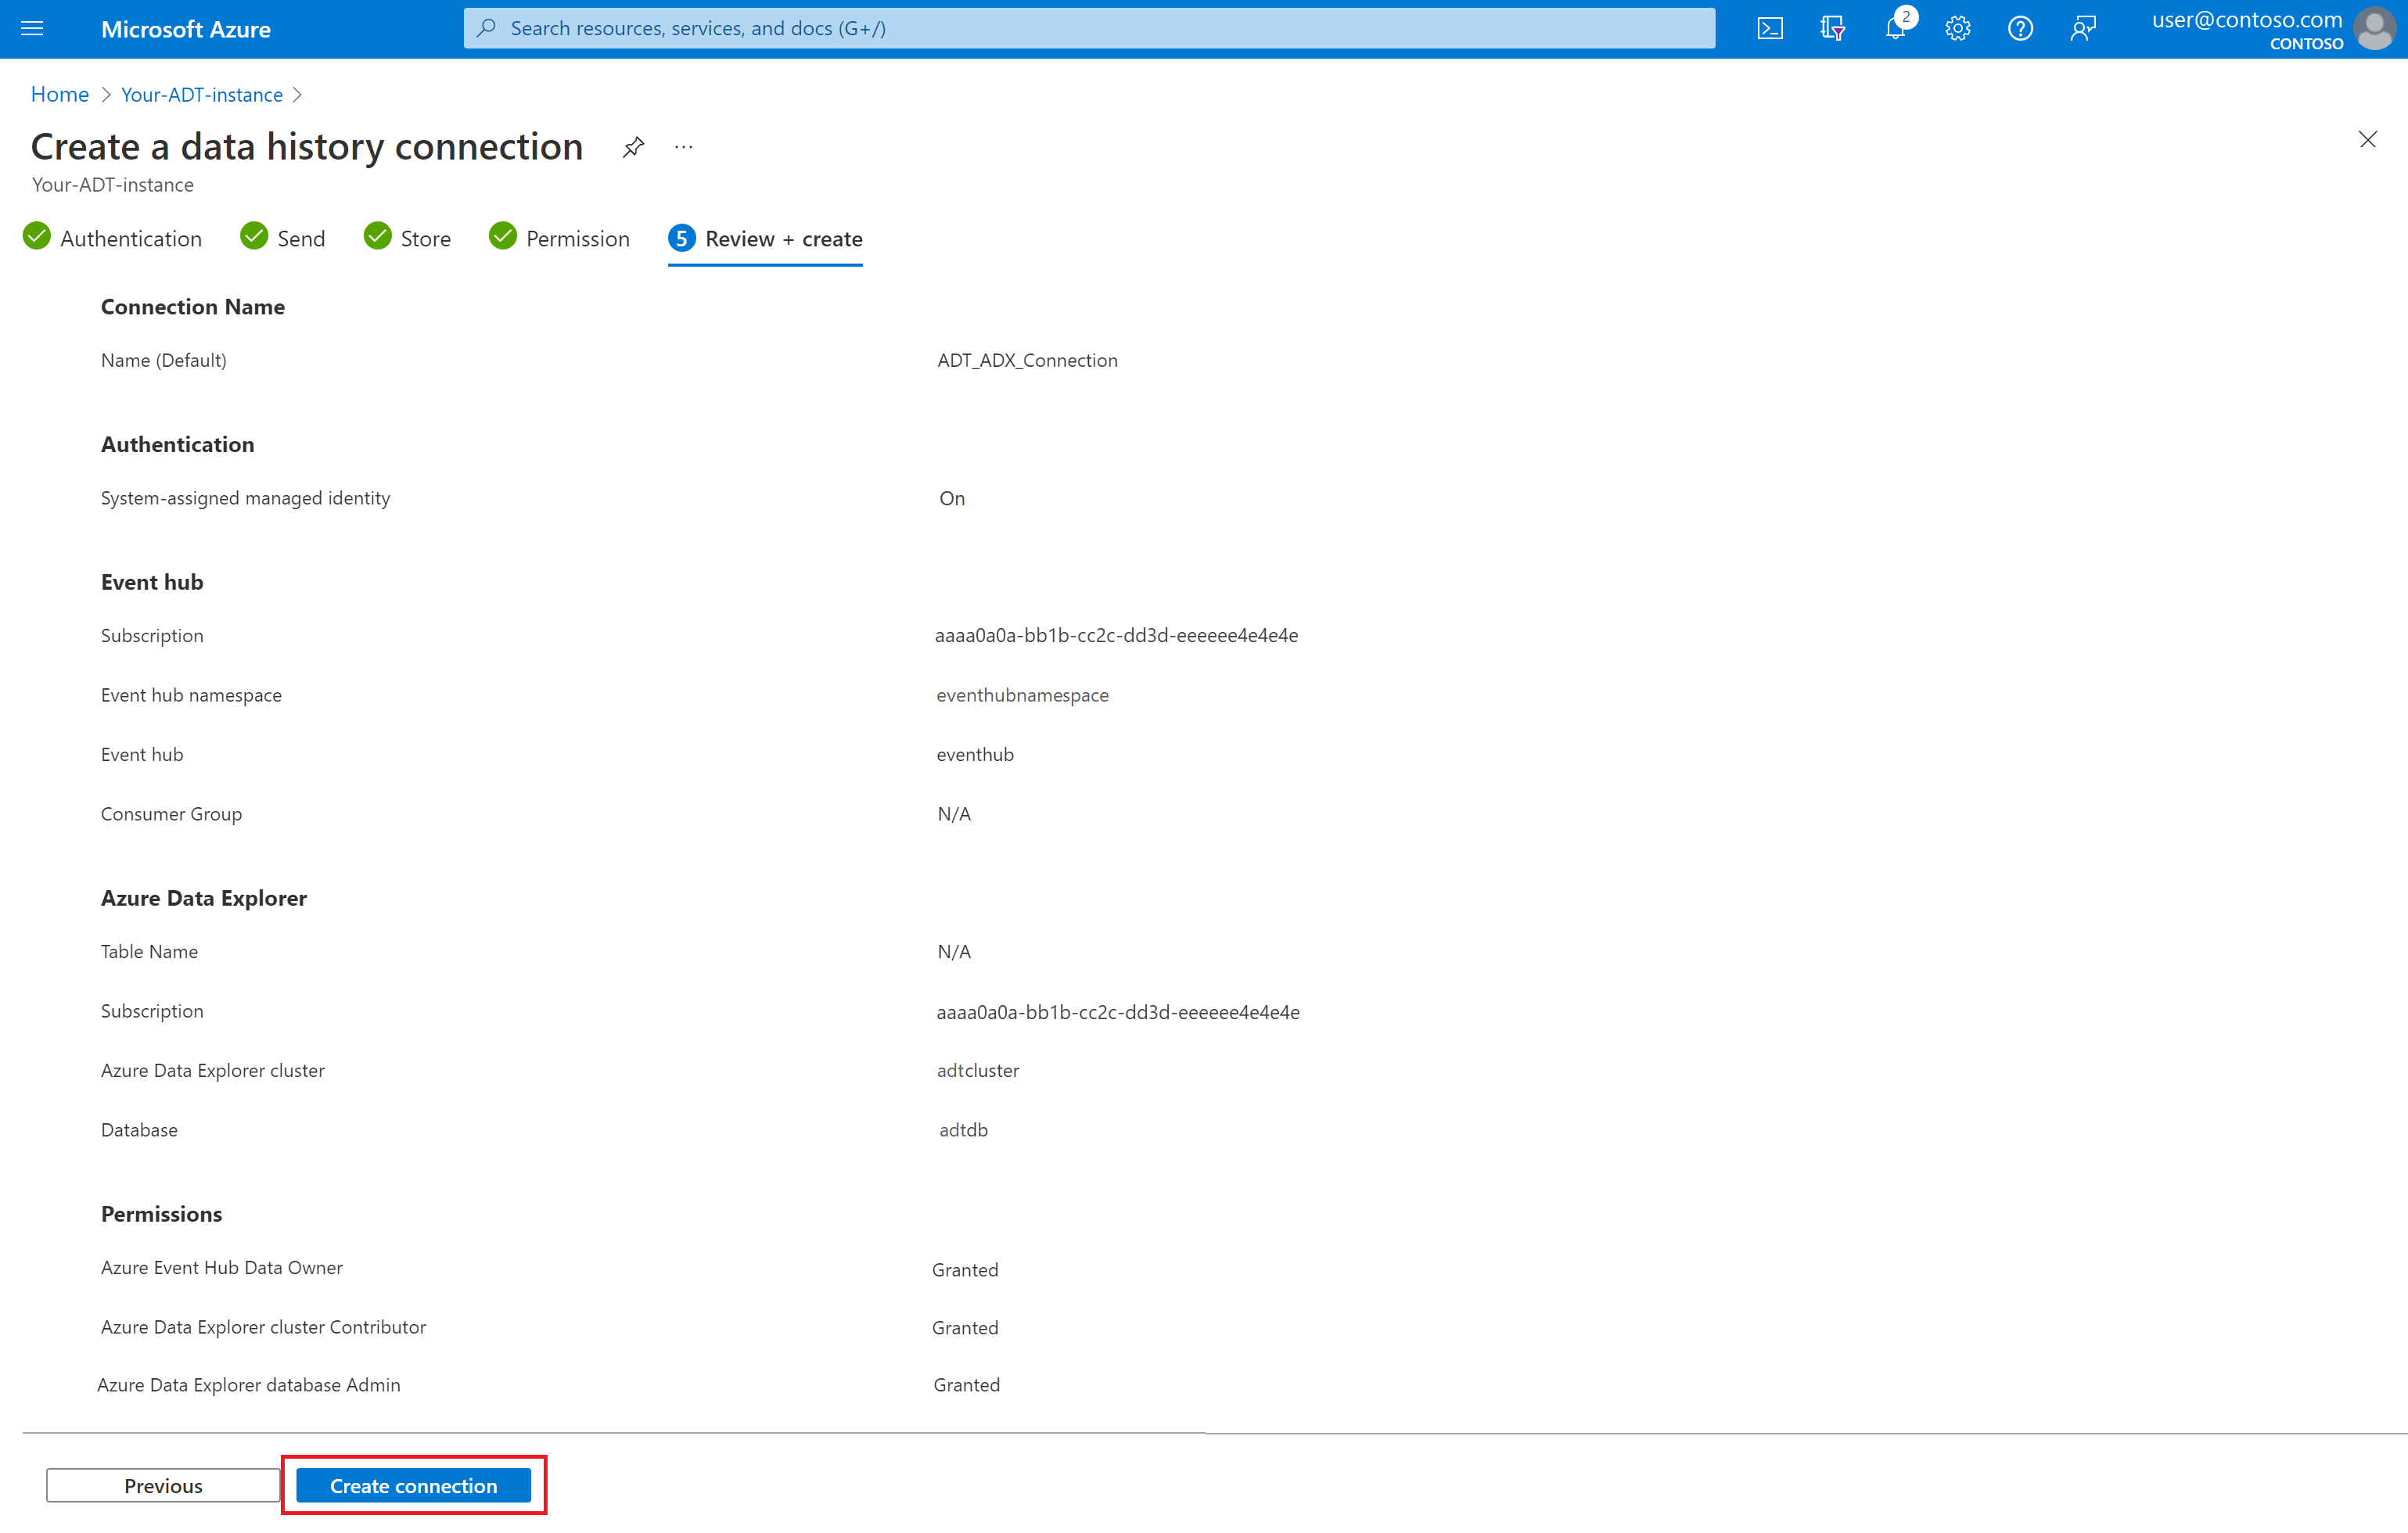Open portal settings gear
This screenshot has height=1533, width=2408.
coord(1957,29)
